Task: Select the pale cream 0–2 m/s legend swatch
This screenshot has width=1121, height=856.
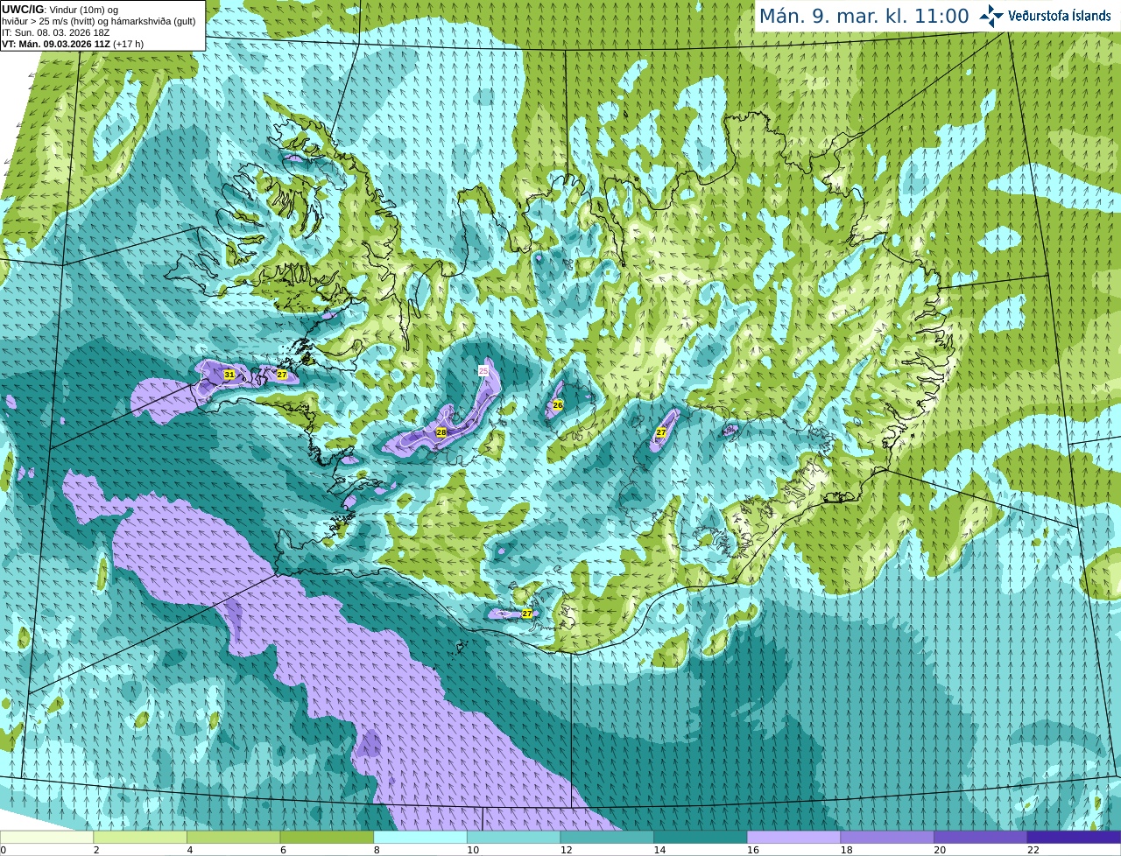Action: click(x=46, y=837)
